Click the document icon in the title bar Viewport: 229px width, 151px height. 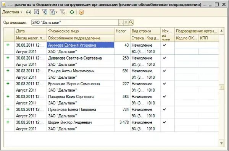(x=4, y=4)
